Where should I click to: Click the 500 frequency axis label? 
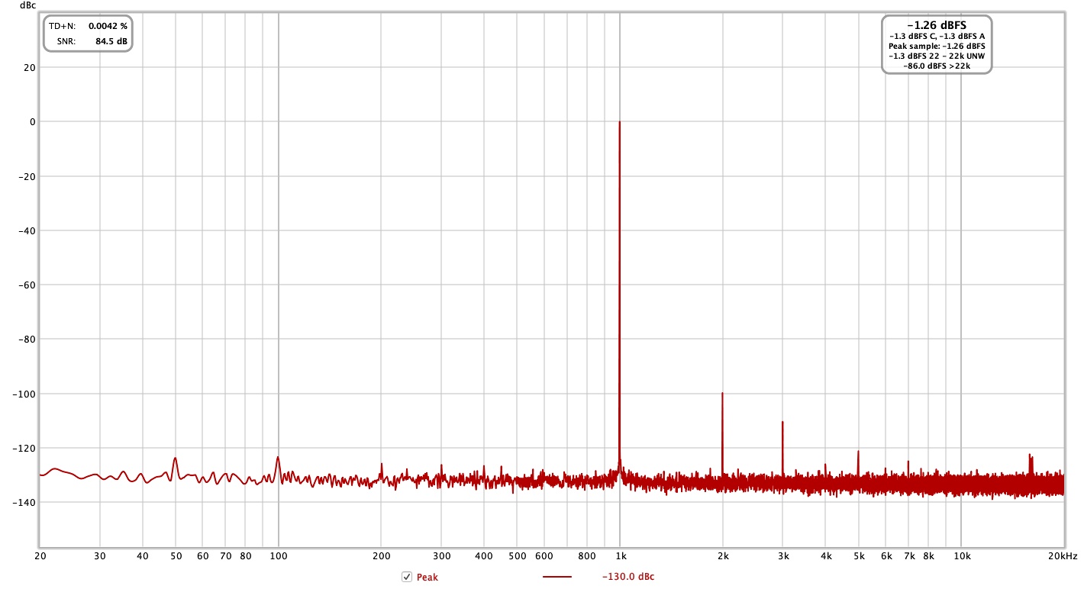pyautogui.click(x=518, y=557)
